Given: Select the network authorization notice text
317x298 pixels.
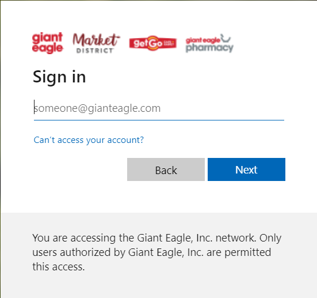Looking at the screenshot, I should pyautogui.click(x=156, y=252).
